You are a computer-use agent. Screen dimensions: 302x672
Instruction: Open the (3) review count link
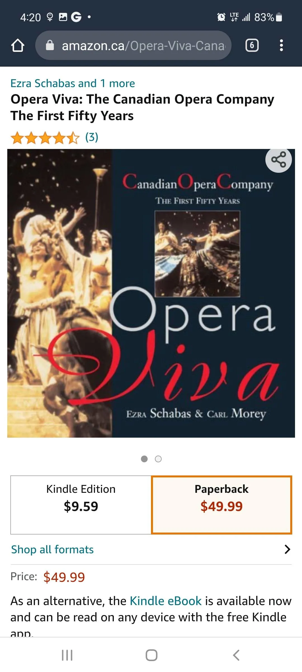[x=92, y=137]
